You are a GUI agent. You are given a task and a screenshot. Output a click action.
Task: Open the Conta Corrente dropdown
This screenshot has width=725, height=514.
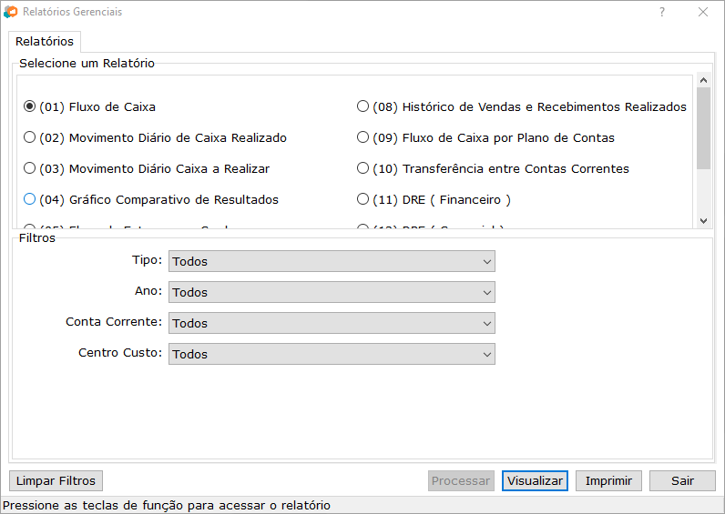tap(332, 323)
